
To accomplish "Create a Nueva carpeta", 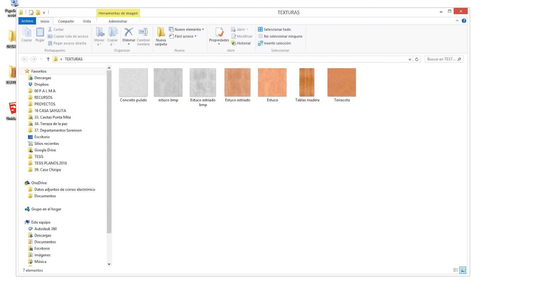I will [x=161, y=36].
